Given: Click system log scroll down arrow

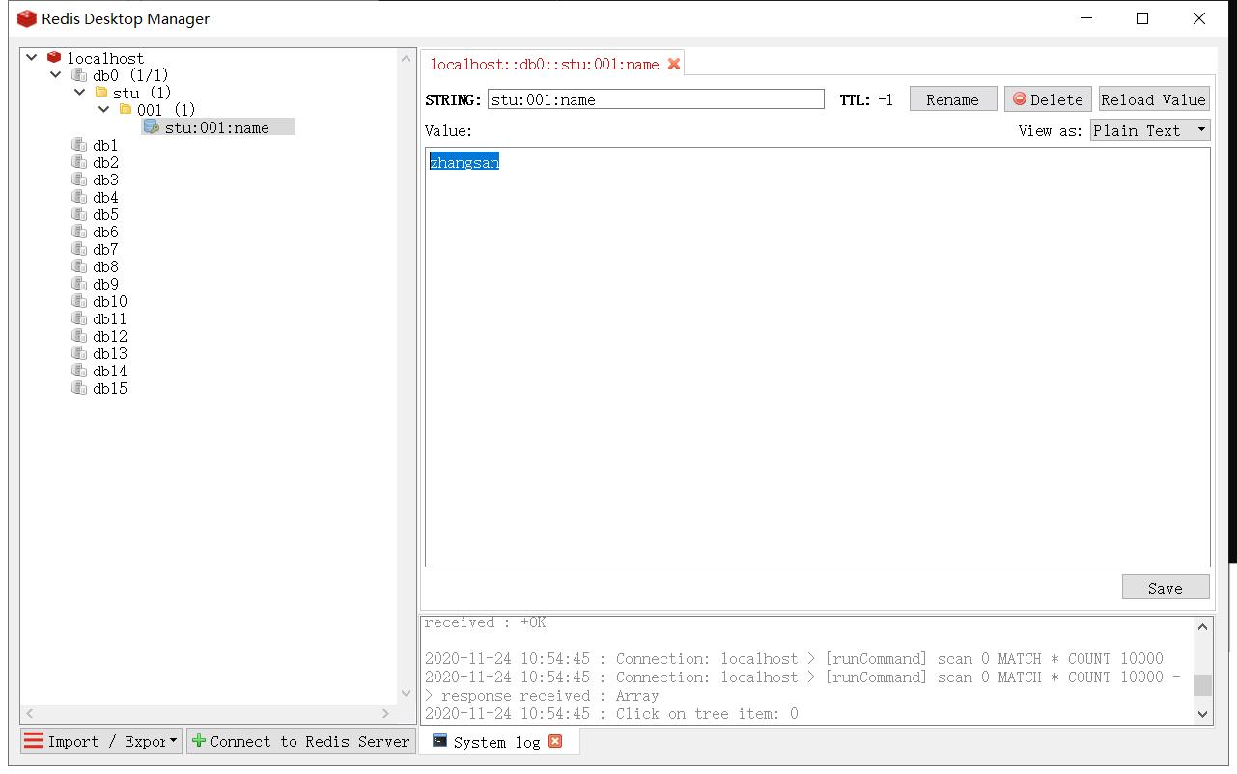Looking at the screenshot, I should tap(1202, 714).
